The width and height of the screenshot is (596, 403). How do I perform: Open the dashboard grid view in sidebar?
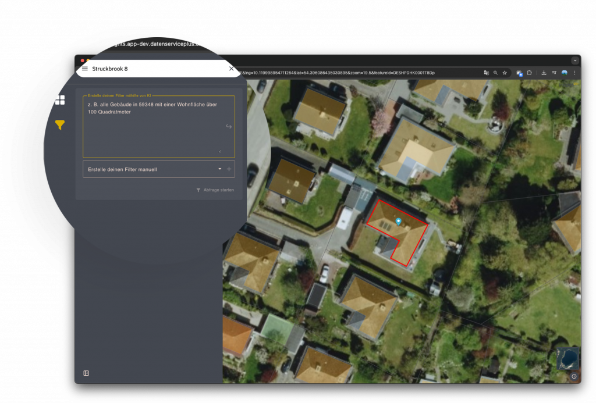60,100
